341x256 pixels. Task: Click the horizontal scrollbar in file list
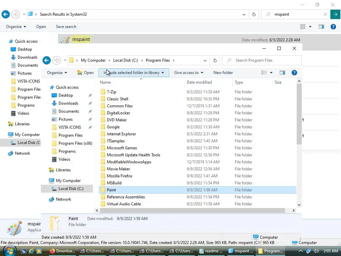tap(192, 211)
